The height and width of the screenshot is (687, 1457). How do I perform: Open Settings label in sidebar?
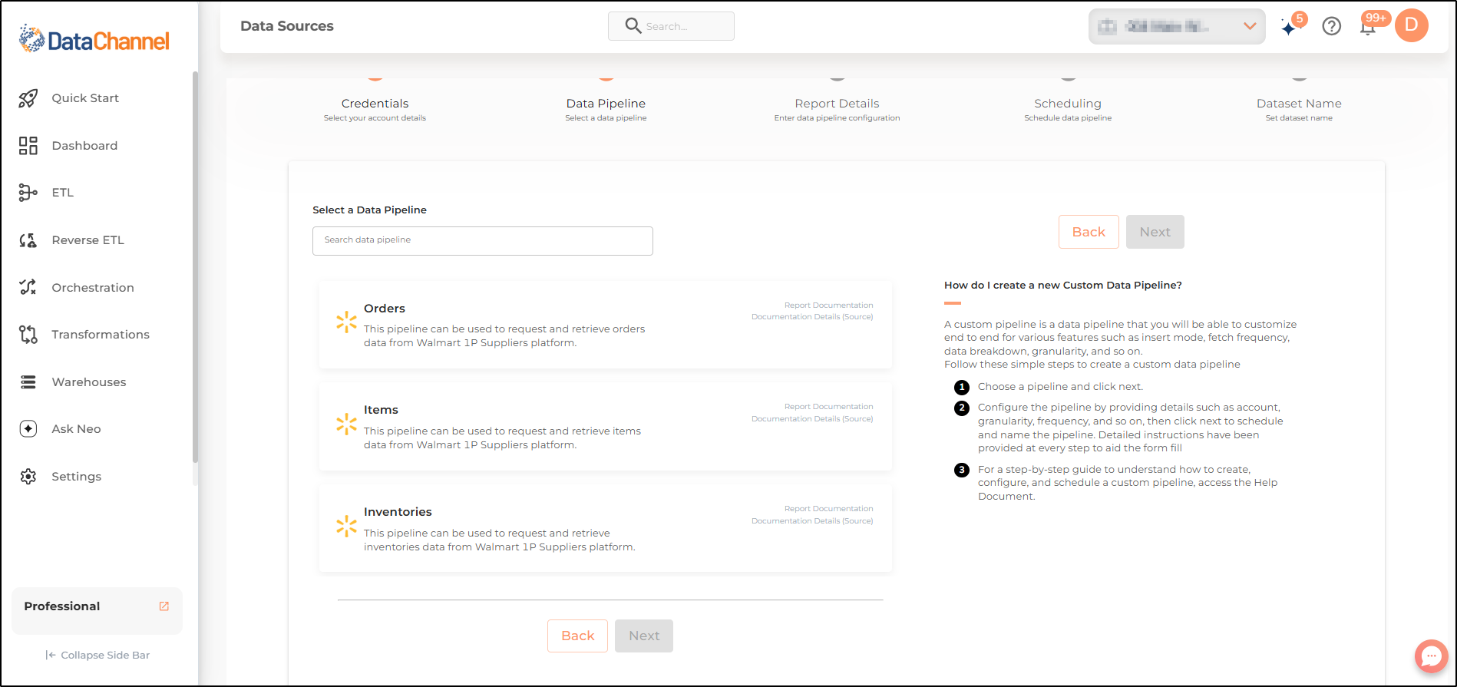(x=76, y=477)
